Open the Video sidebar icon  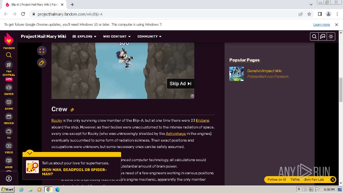(9, 146)
